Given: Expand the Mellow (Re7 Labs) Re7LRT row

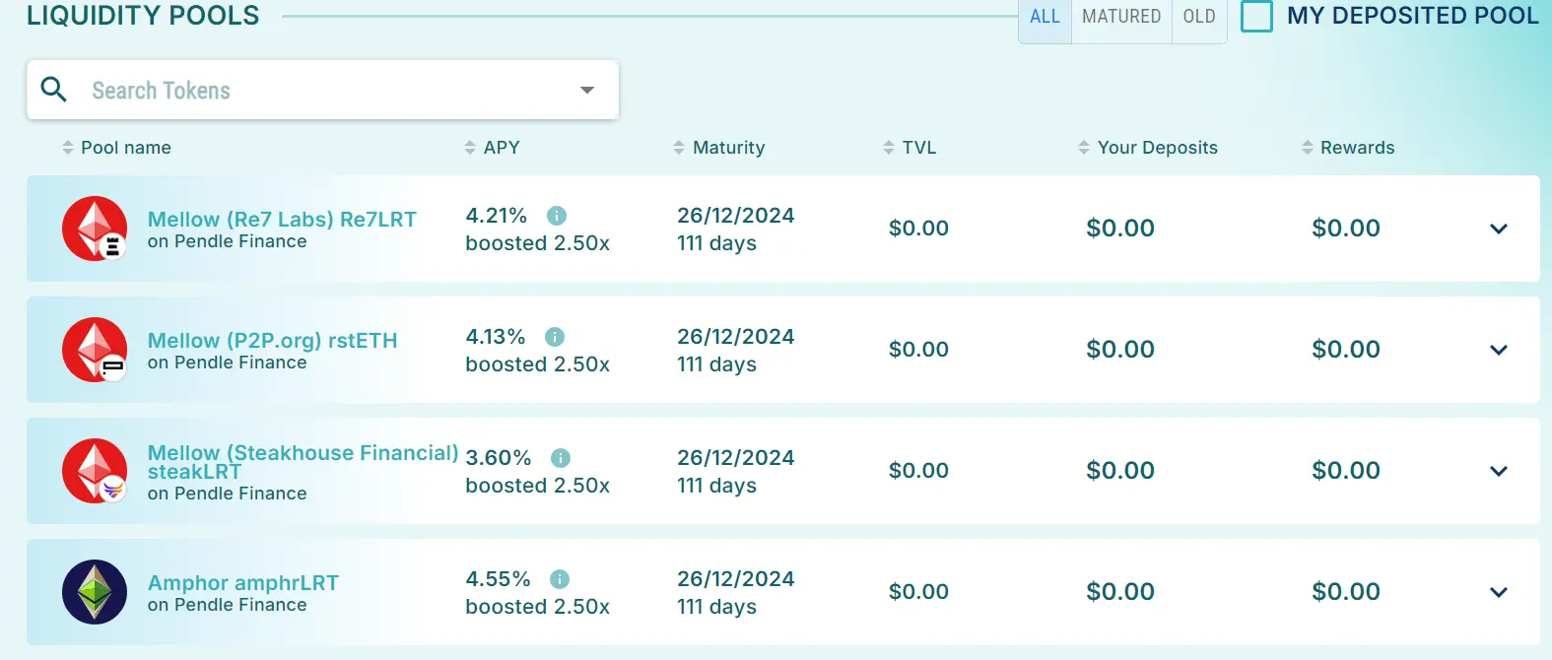Looking at the screenshot, I should click(1499, 229).
